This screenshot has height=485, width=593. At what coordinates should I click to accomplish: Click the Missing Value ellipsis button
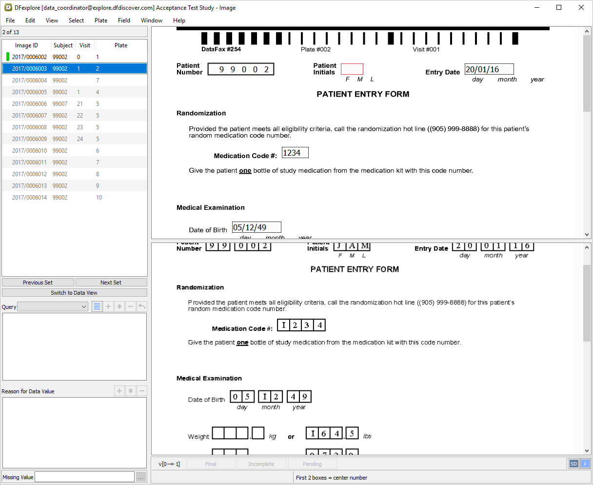pyautogui.click(x=140, y=477)
